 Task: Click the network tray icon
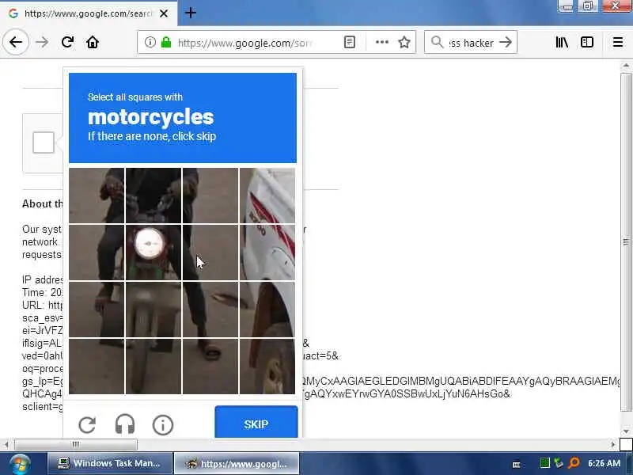559,463
